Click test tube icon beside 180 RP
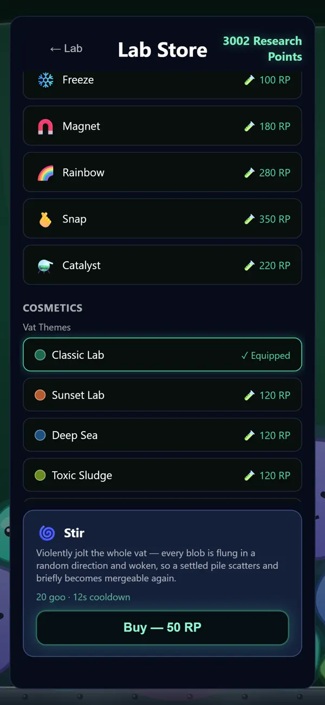The width and height of the screenshot is (325, 705). coord(249,126)
